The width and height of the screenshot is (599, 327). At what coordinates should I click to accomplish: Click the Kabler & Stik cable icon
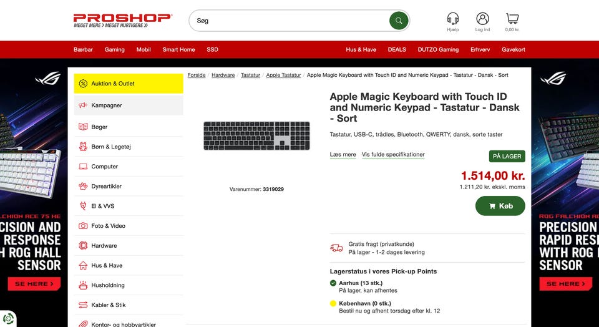click(83, 305)
